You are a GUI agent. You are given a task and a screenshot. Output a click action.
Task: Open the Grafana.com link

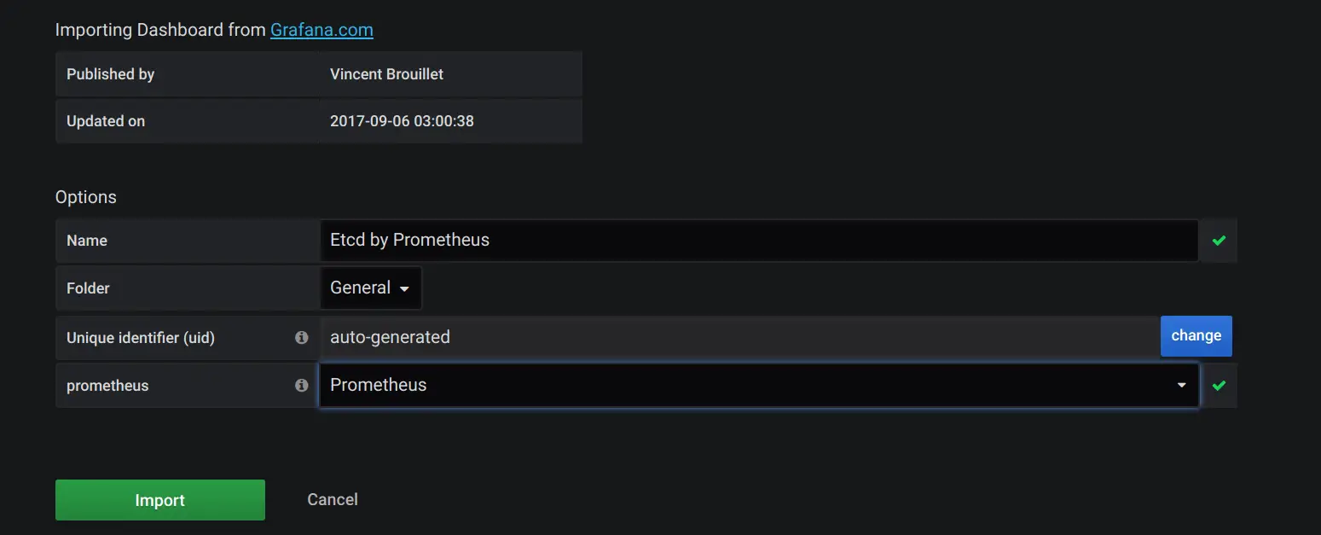[x=322, y=30]
